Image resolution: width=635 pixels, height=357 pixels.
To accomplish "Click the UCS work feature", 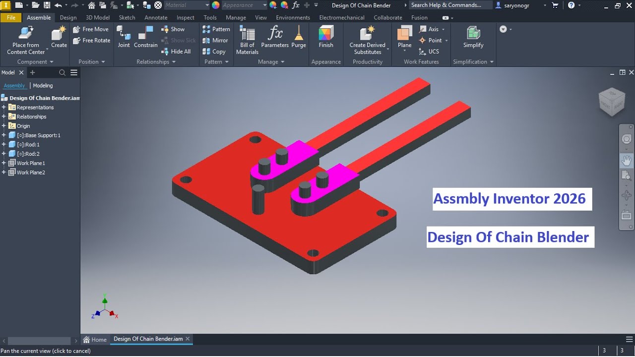I will [x=429, y=52].
